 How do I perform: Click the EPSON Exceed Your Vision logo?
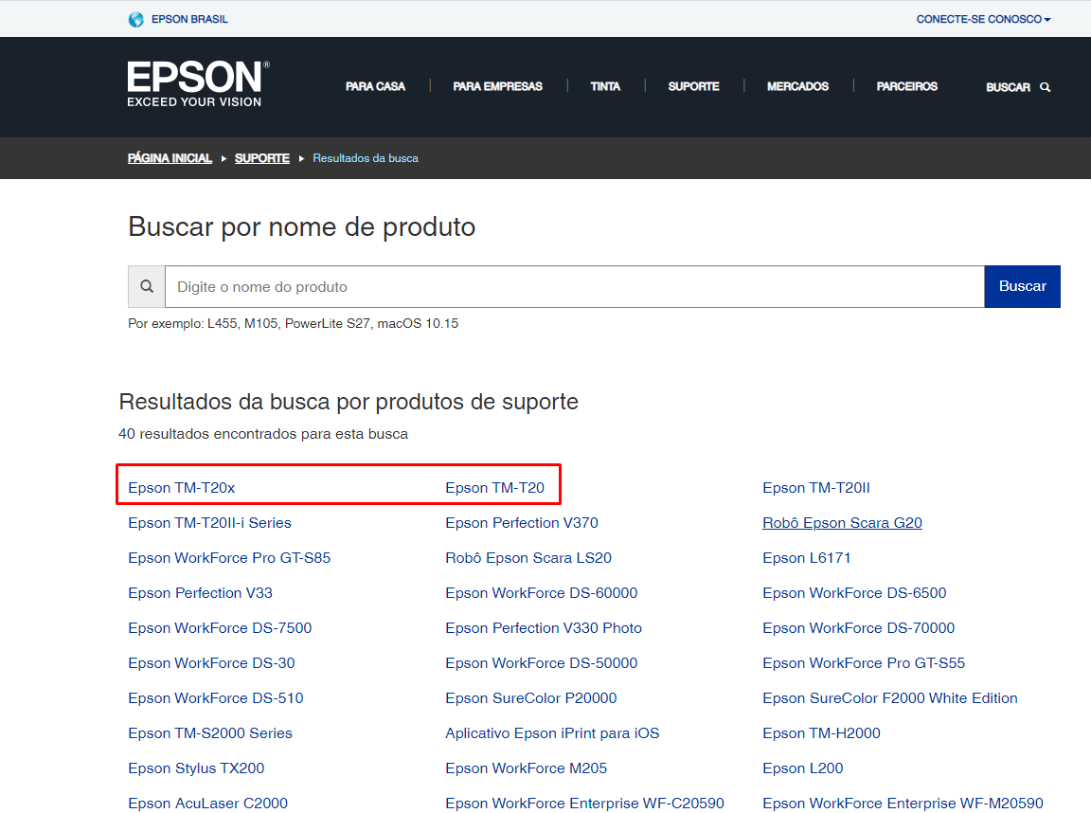pos(198,83)
